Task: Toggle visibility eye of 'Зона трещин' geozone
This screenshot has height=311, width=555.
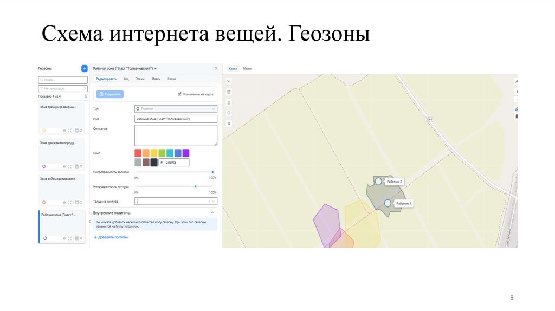Action: pos(64,131)
